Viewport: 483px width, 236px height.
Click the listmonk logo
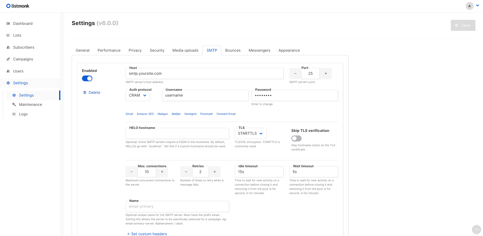18,6
